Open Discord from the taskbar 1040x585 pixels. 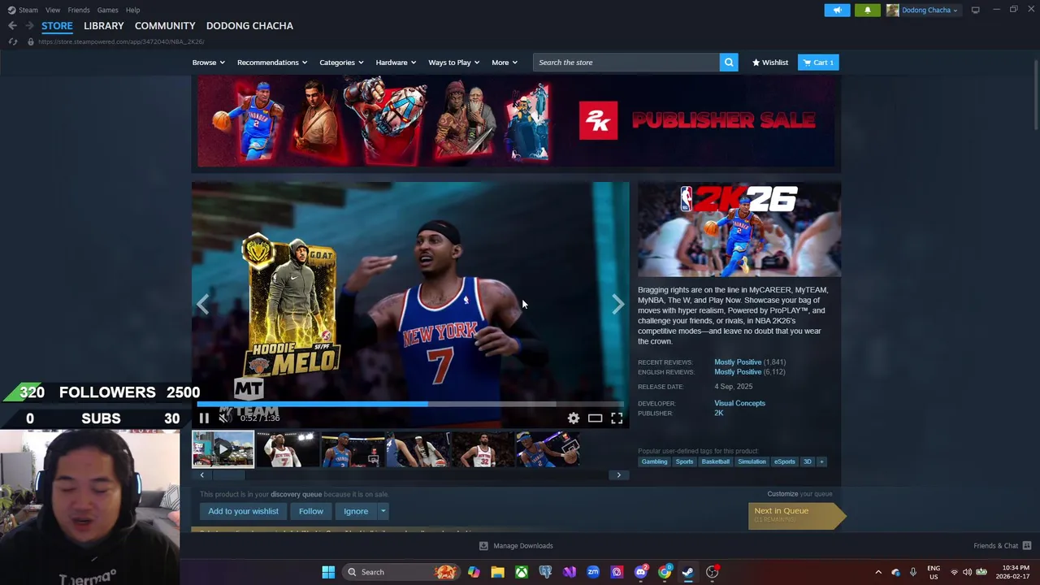(x=641, y=572)
